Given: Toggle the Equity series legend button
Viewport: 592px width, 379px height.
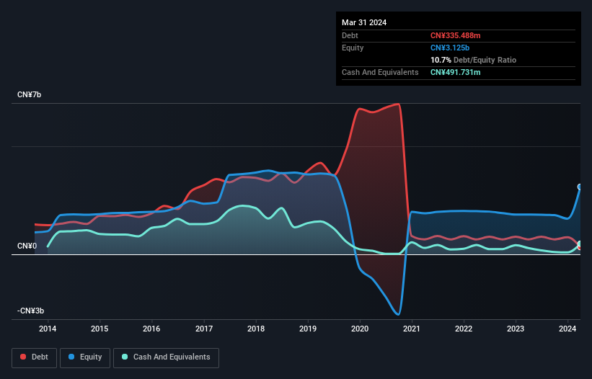Looking at the screenshot, I should click(85, 357).
